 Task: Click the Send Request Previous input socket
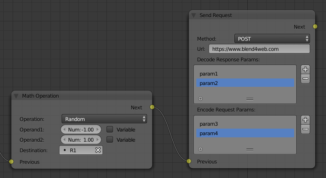coord(189,161)
